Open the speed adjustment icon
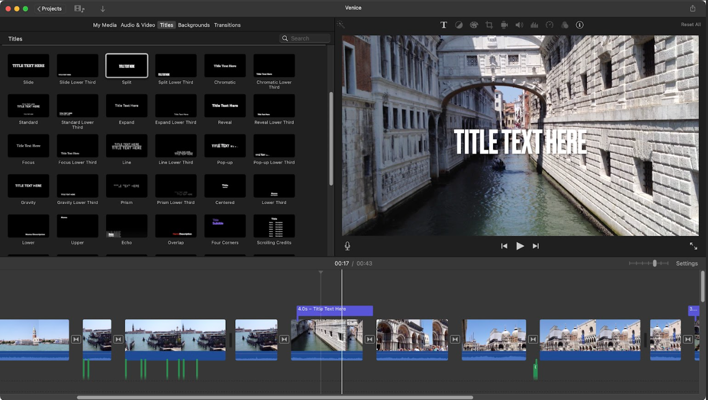The width and height of the screenshot is (708, 400). 549,25
